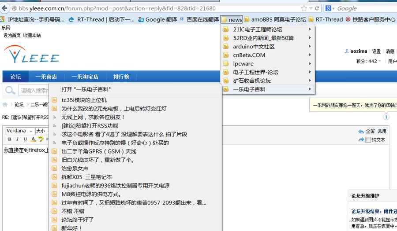
Task: Click the Bold formatting button in editor
Action: pyautogui.click(x=10, y=139)
